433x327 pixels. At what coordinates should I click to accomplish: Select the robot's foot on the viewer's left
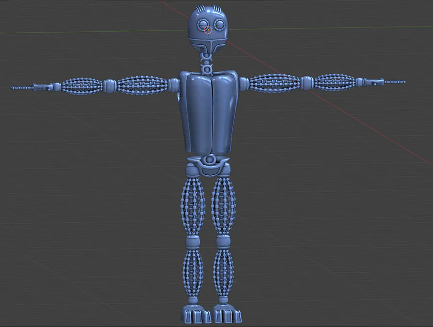[196, 314]
